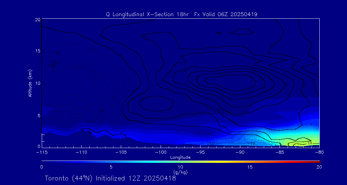This screenshot has height=185, width=347.
Task: Click the "Altitude (km)" y-axis label
Action: point(30,83)
